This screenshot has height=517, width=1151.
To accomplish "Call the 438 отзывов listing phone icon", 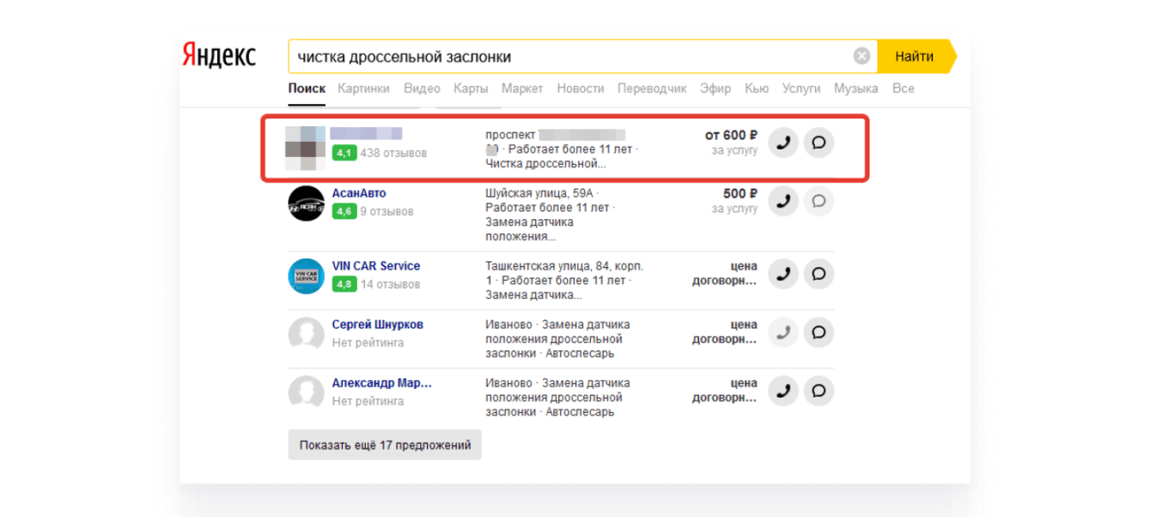I will pyautogui.click(x=783, y=143).
